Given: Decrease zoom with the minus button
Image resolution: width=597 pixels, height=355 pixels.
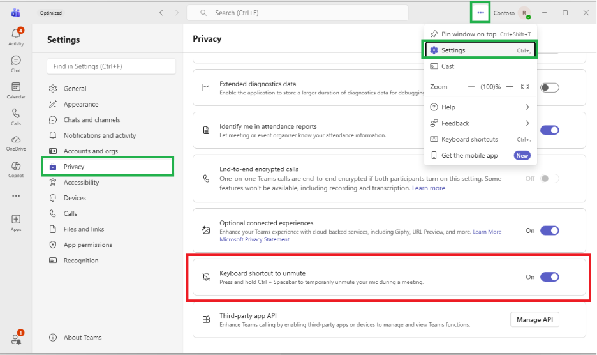Looking at the screenshot, I should [x=471, y=87].
